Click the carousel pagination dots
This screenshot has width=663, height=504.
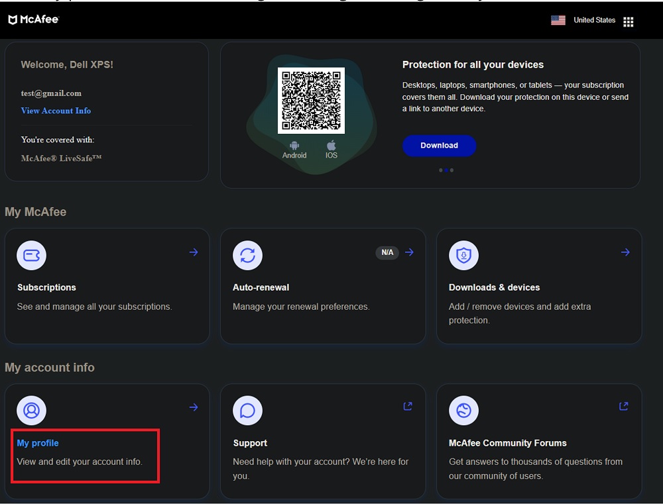point(446,170)
